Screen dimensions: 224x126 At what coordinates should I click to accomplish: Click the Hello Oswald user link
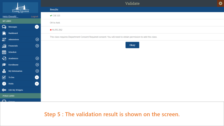coord(9,17)
